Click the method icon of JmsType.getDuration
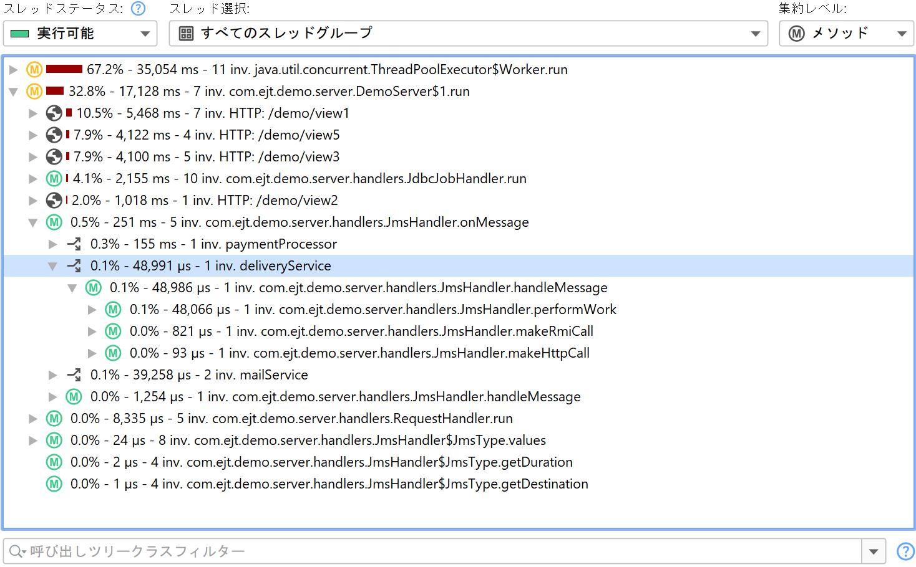Screen dimensions: 916x567 click(x=54, y=462)
